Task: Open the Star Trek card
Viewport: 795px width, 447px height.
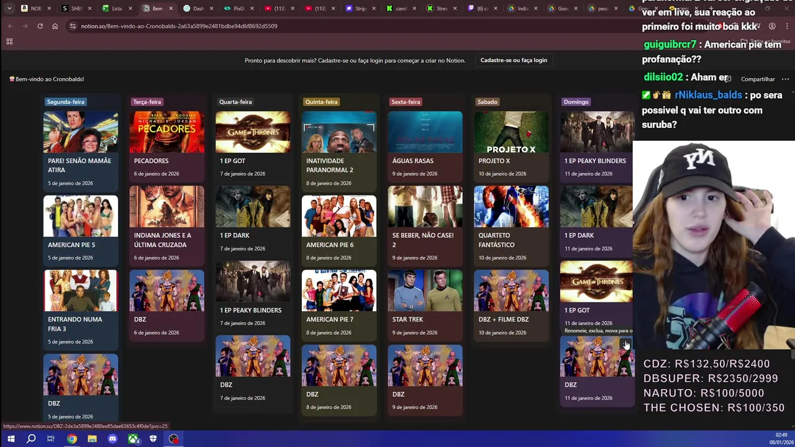Action: (x=425, y=305)
